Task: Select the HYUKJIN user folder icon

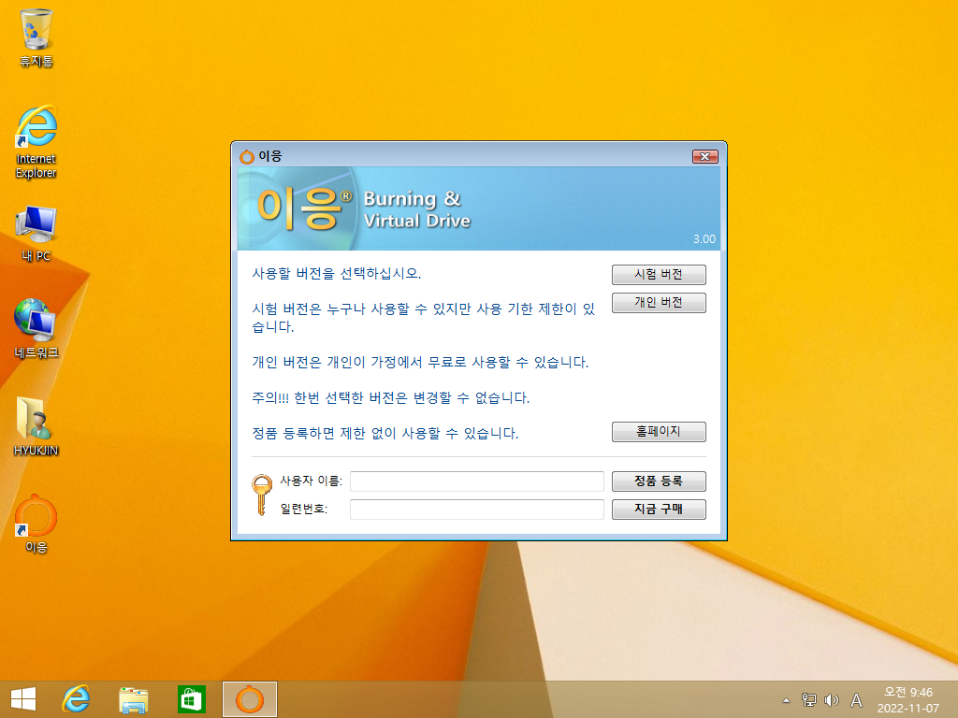Action: (36, 426)
